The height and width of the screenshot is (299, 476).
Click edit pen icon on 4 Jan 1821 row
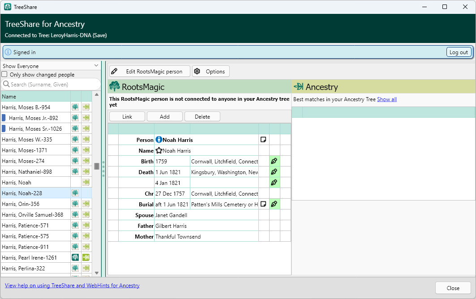tap(274, 183)
